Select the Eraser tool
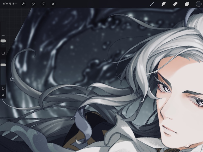 coord(175,4)
